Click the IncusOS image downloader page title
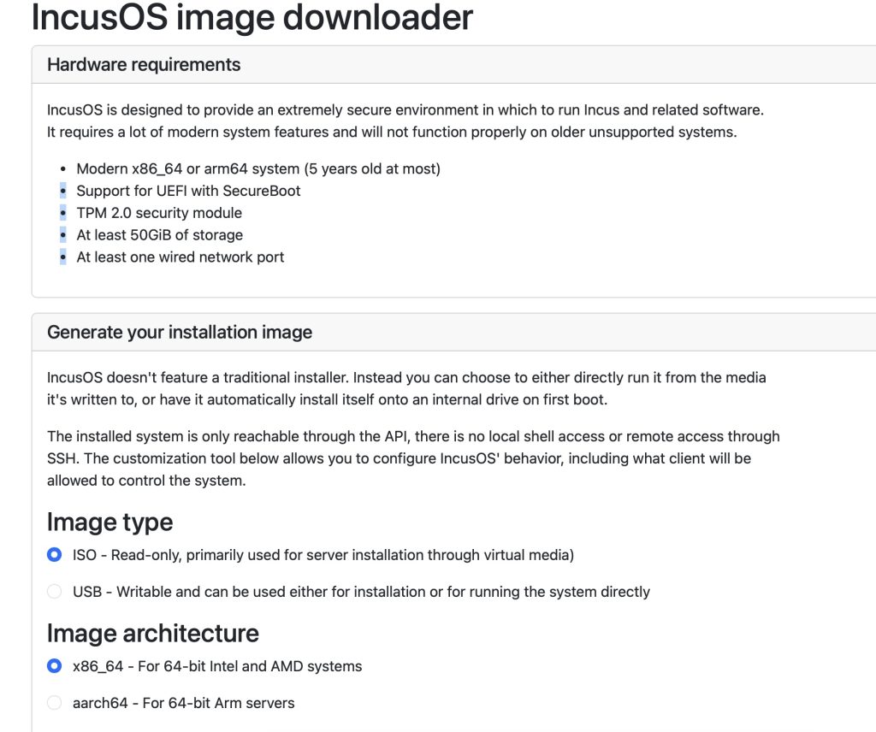Screen dimensions: 876x732 (250, 18)
